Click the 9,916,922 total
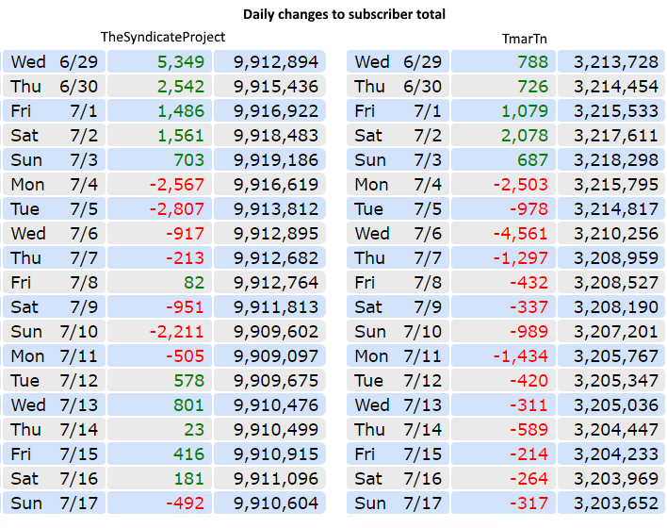The height and width of the screenshot is (528, 667). tap(276, 111)
